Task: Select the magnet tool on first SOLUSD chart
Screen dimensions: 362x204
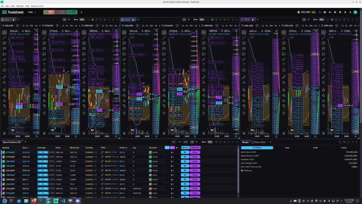Action: [5, 90]
